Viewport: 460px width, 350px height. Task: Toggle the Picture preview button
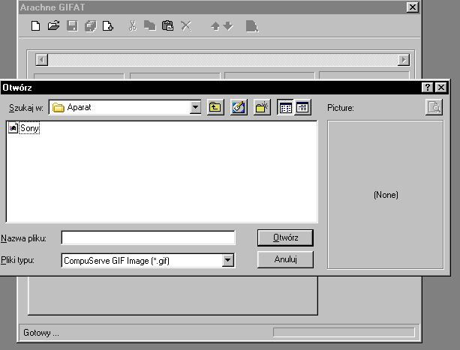(434, 107)
